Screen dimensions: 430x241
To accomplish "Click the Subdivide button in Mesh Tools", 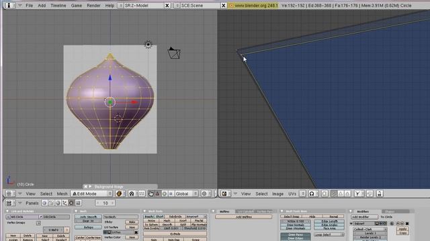I will click(175, 216).
